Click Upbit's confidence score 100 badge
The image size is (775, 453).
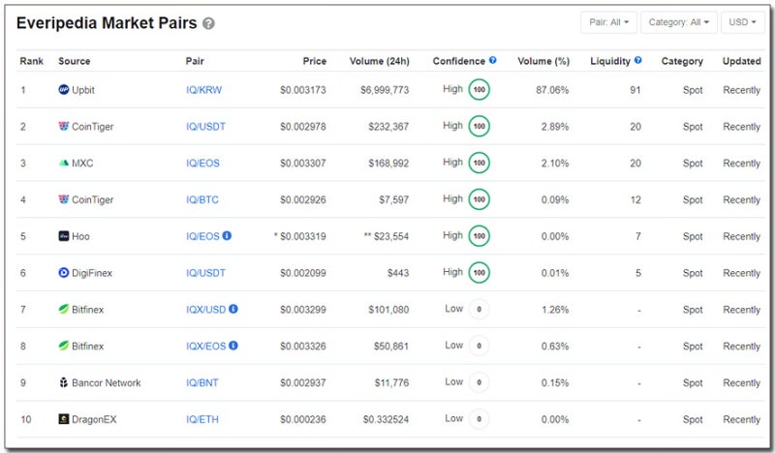tap(479, 89)
